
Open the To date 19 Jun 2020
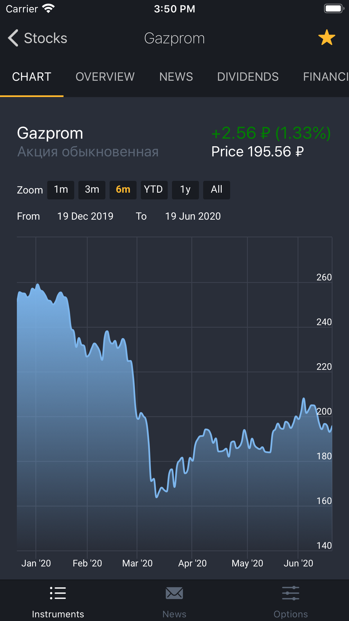tap(193, 216)
